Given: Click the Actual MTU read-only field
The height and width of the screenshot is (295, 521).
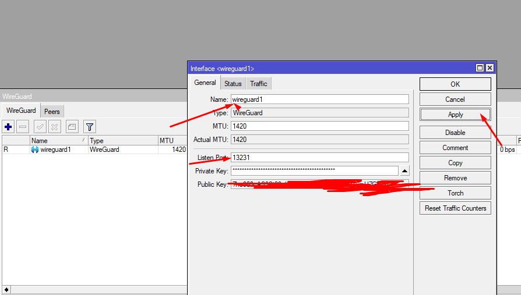Looking at the screenshot, I should (320, 140).
